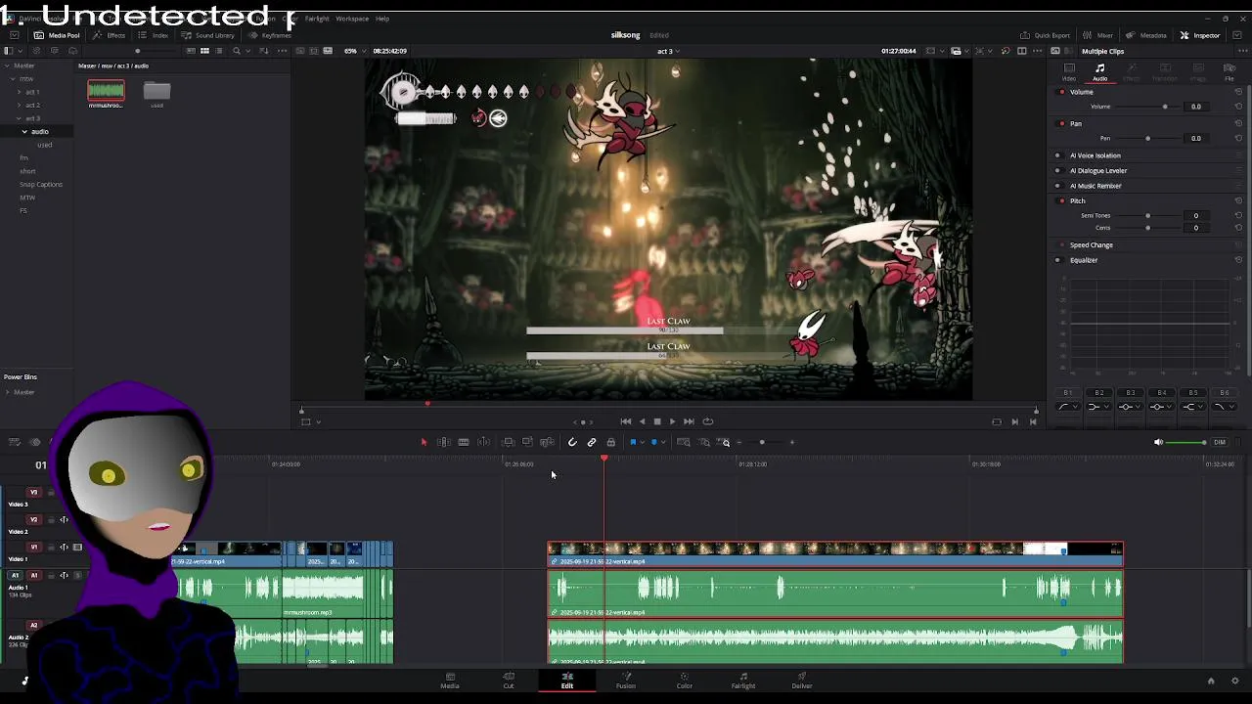Collapse the Master bin
The image size is (1252, 704).
coord(7,66)
